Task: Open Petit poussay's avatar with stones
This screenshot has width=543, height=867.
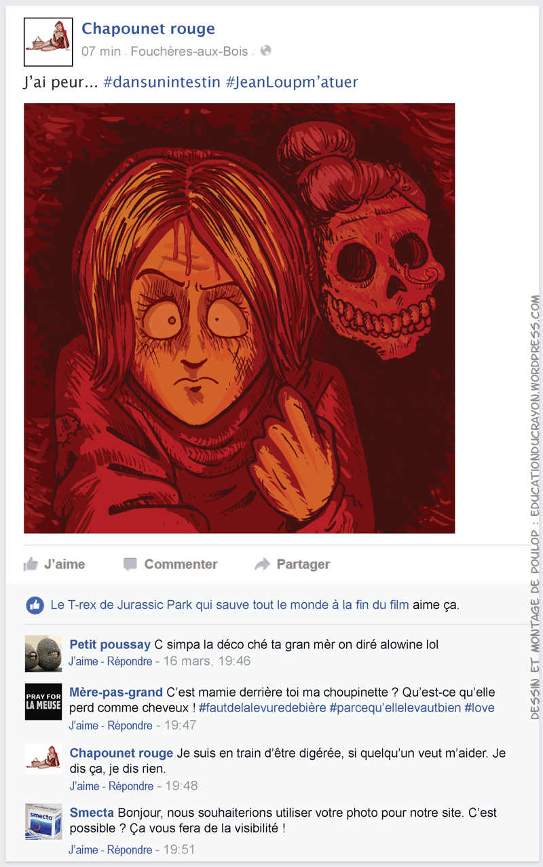Action: (43, 653)
